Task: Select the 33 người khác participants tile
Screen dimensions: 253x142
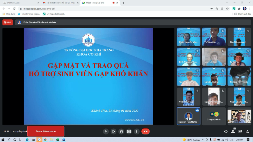Action: coord(214,116)
